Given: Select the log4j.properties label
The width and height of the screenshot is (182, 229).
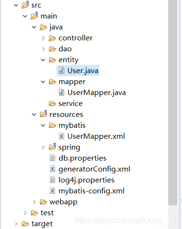Looking at the screenshot, I should click(86, 180).
